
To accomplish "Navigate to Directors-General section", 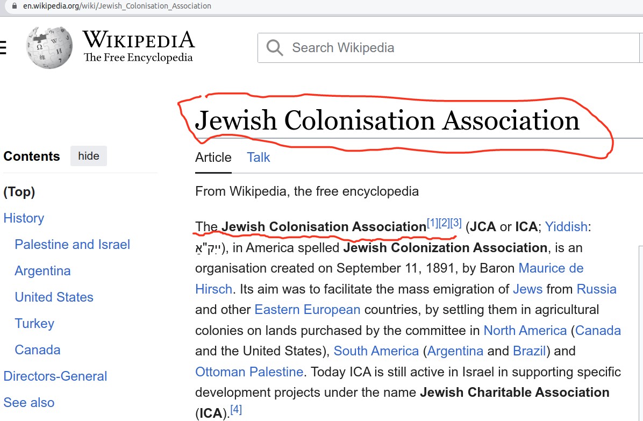I will pos(55,376).
